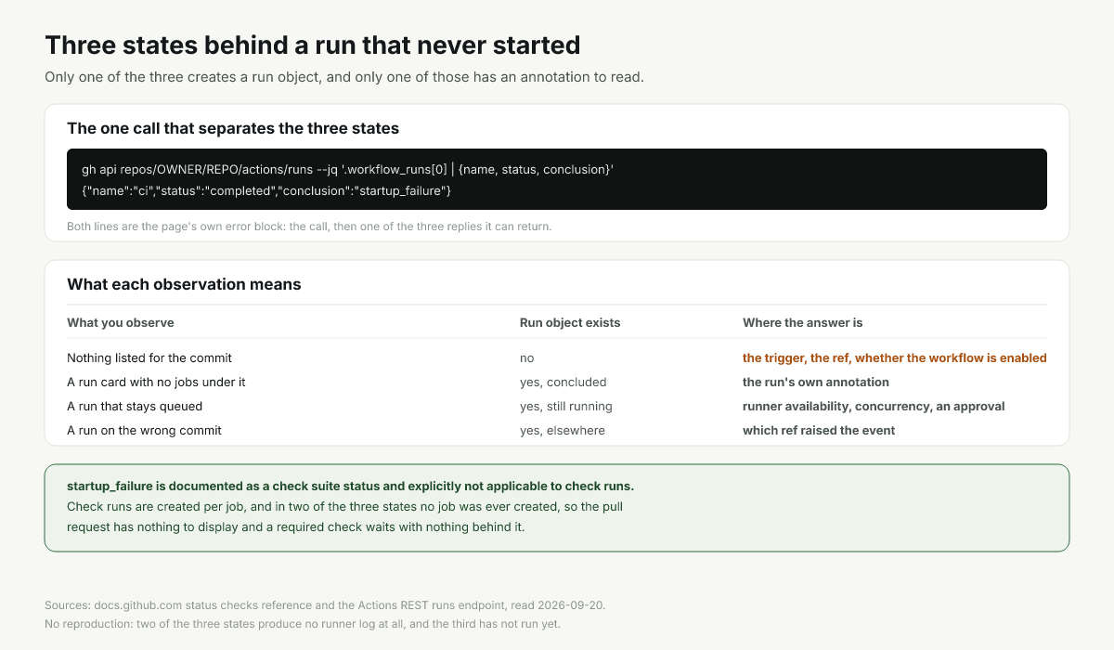Click the 'yes, concluded' cell
This screenshot has width=1114, height=650.
click(563, 382)
